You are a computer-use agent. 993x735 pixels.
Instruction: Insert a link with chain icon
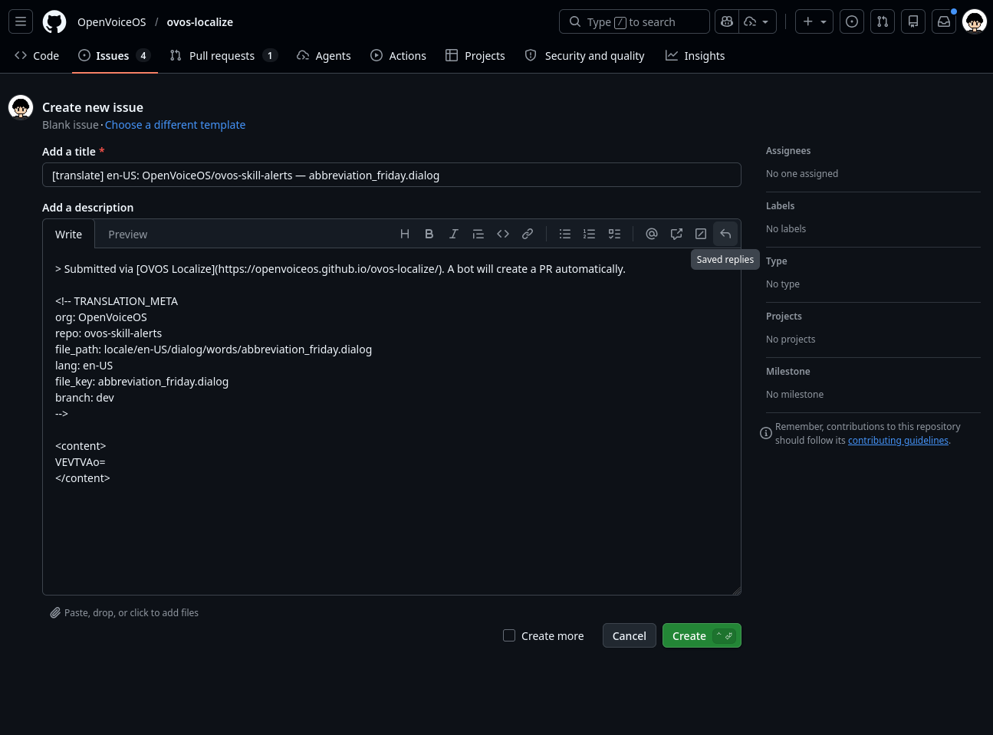(528, 234)
